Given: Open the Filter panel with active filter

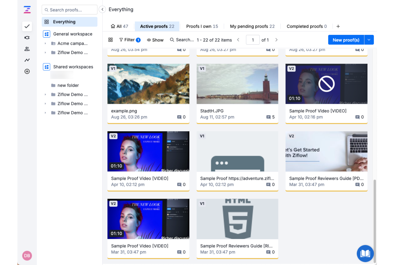Looking at the screenshot, I should click(x=130, y=40).
